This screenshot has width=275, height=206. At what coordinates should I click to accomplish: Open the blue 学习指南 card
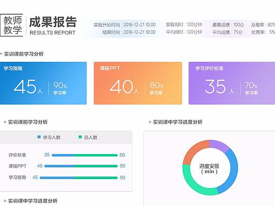43,83
